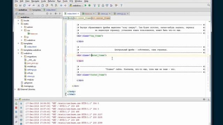Open the Refactor menu
This screenshot has width=223, height=125.
coord(51,1)
